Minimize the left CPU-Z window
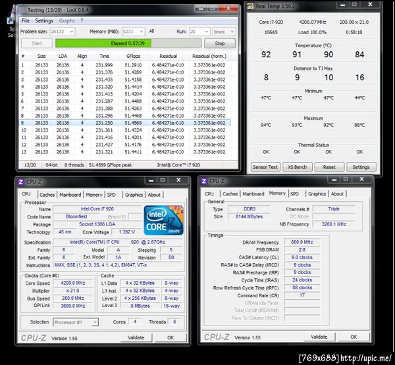Screen dimensions: 395x365 point(151,180)
